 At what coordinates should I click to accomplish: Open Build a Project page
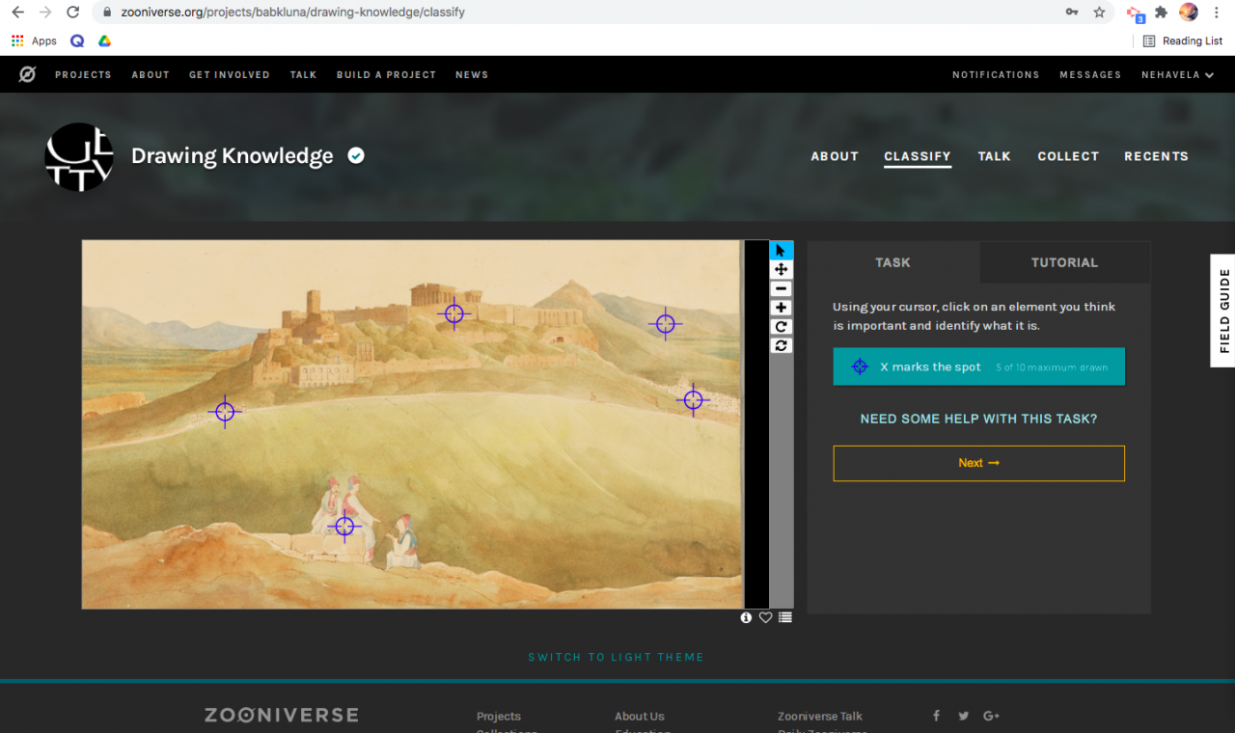coord(386,74)
